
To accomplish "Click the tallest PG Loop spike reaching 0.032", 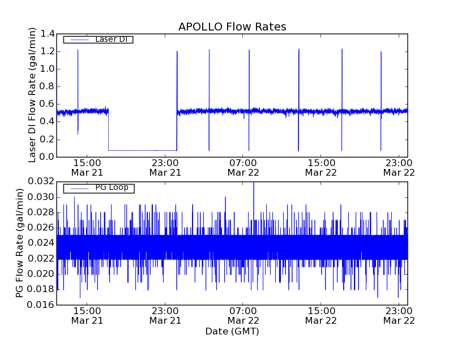I will click(254, 207).
